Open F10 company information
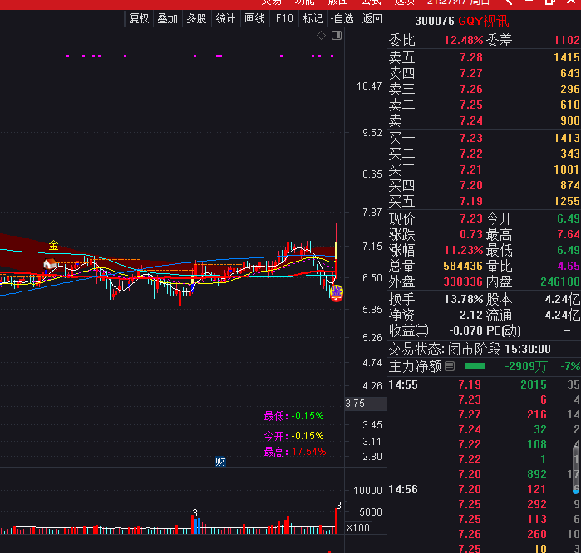This screenshot has width=581, height=553. [284, 18]
